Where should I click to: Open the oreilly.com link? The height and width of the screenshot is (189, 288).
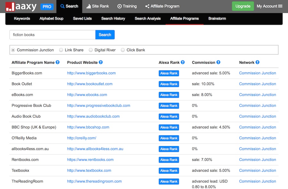82,138
